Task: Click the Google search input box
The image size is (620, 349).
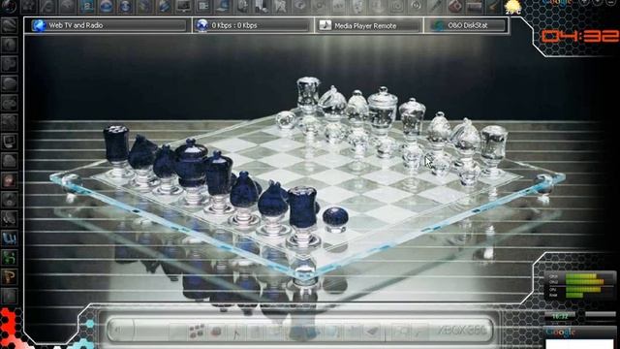Action: click(579, 344)
